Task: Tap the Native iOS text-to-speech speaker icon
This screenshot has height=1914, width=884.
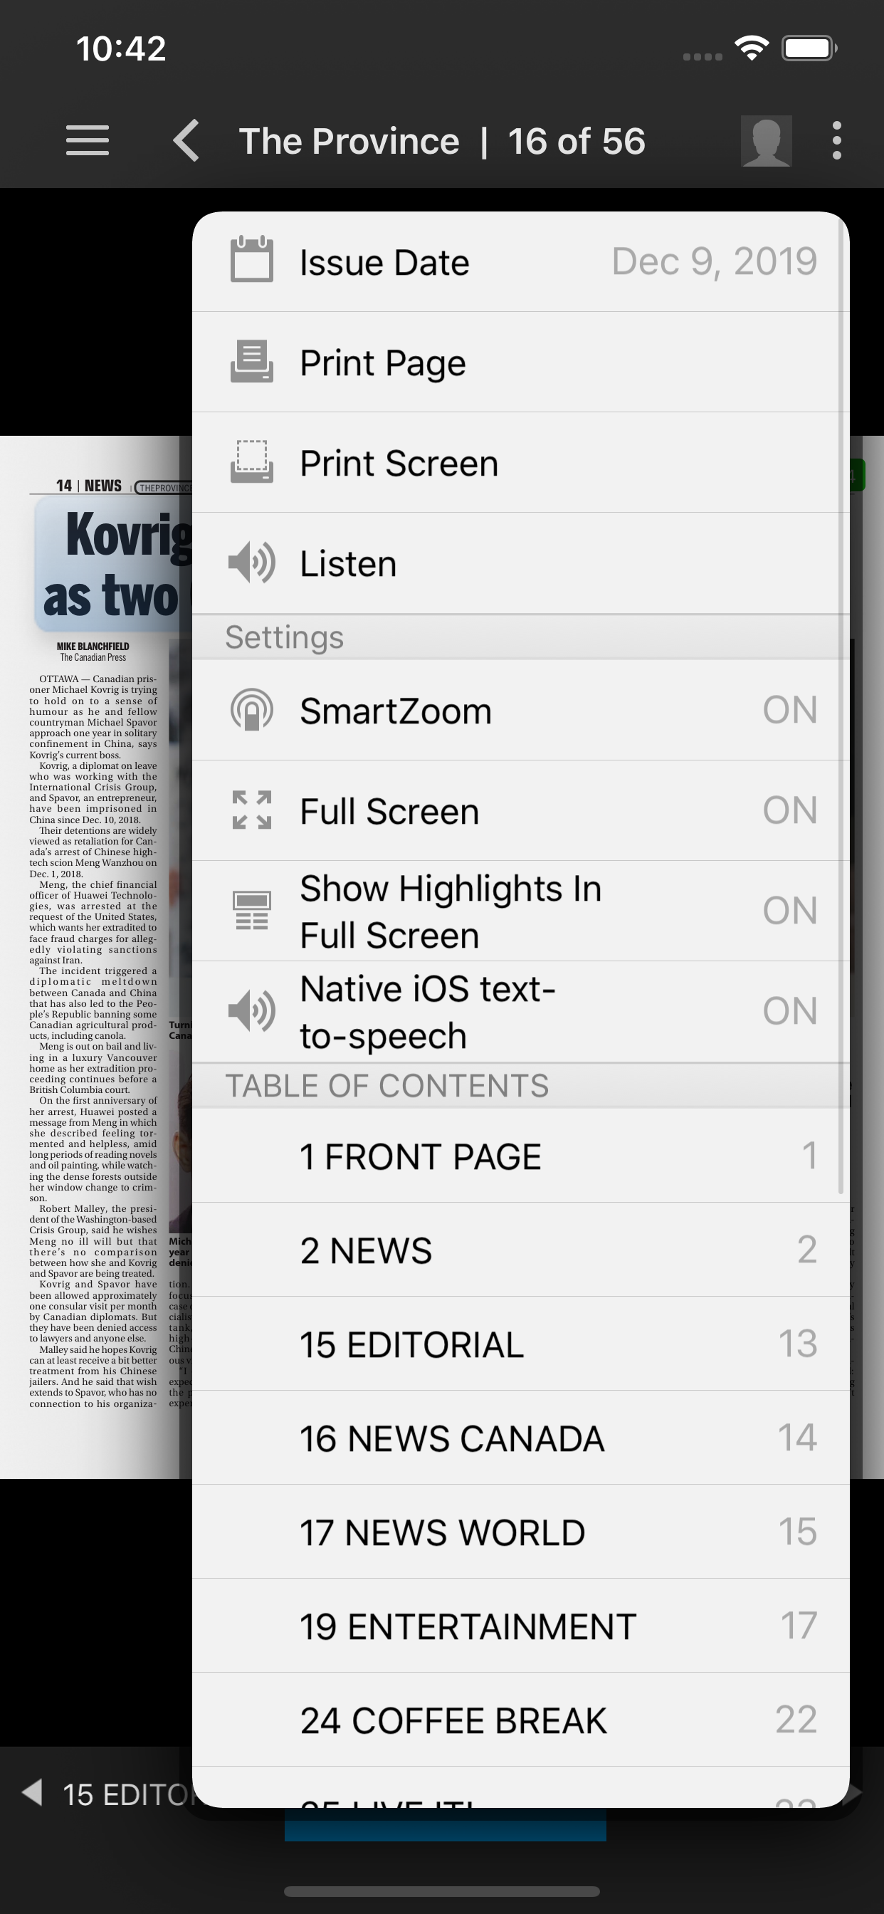Action: pyautogui.click(x=252, y=1010)
